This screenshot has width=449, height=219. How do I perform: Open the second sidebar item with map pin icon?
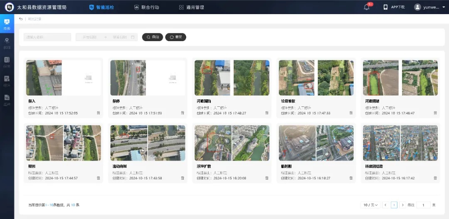tap(7, 42)
